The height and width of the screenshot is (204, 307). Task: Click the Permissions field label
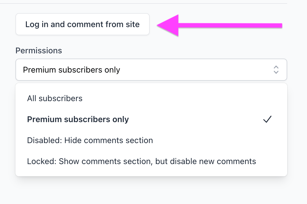click(39, 50)
